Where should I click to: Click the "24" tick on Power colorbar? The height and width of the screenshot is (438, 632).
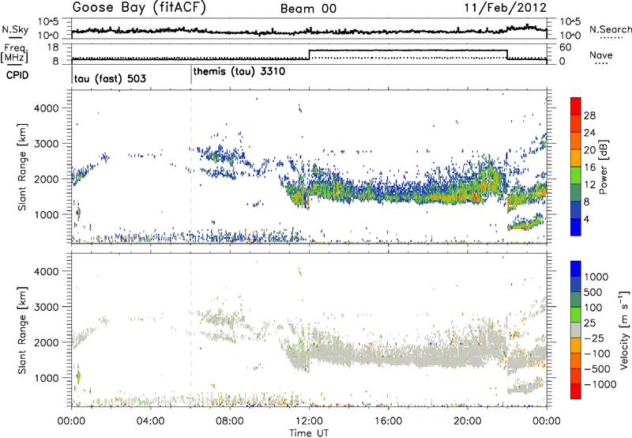click(x=589, y=133)
